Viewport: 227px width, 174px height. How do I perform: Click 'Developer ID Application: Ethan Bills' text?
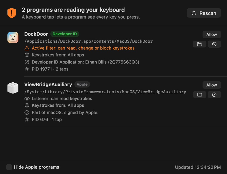pos(86,62)
